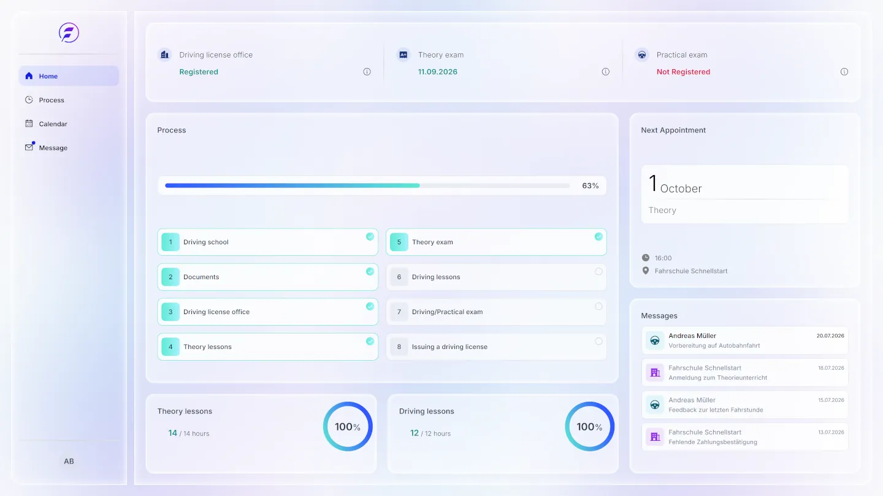Open info icon for Theory exam
This screenshot has width=883, height=496.
605,72
